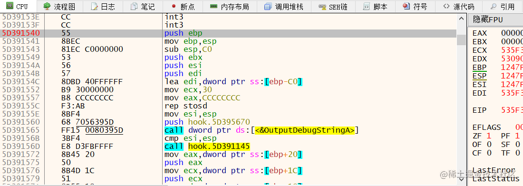523x186 pixels.
Task: Select the address 5D391565
Action: (20, 130)
